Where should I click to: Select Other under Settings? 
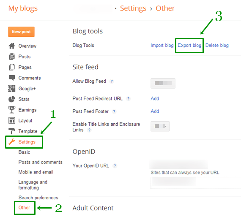(x=24, y=207)
